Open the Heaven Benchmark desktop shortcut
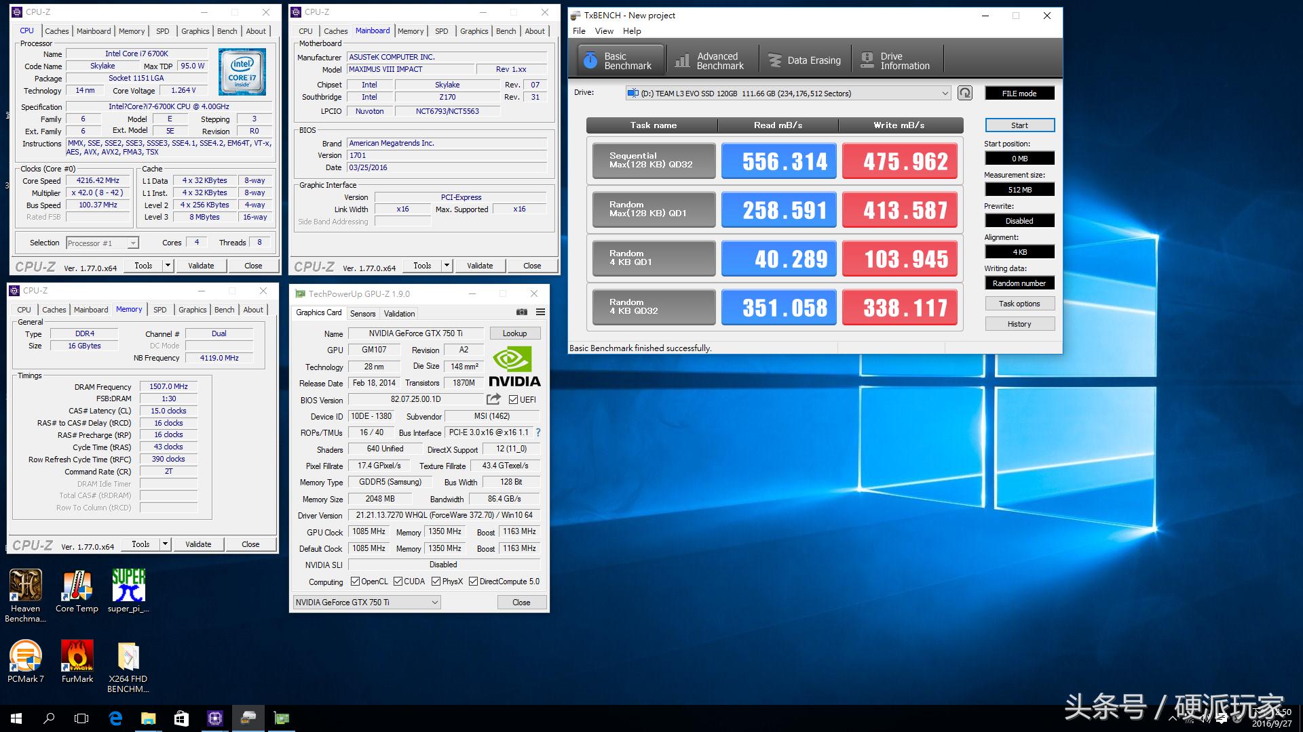This screenshot has height=732, width=1303. click(26, 586)
